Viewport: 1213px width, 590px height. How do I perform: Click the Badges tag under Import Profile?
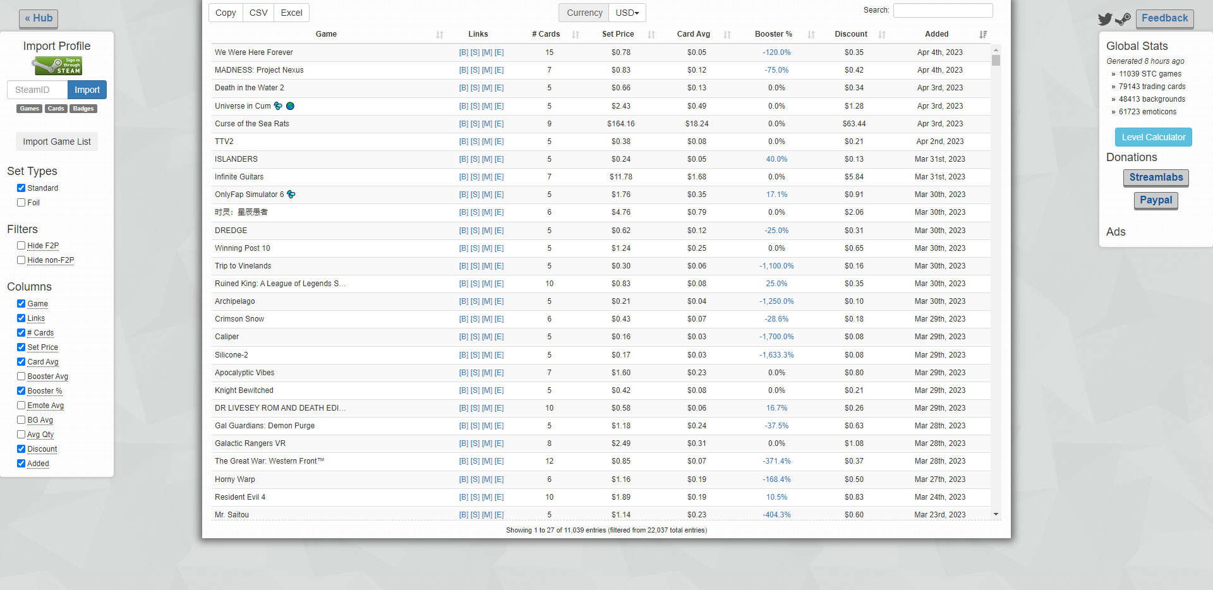[x=83, y=109]
